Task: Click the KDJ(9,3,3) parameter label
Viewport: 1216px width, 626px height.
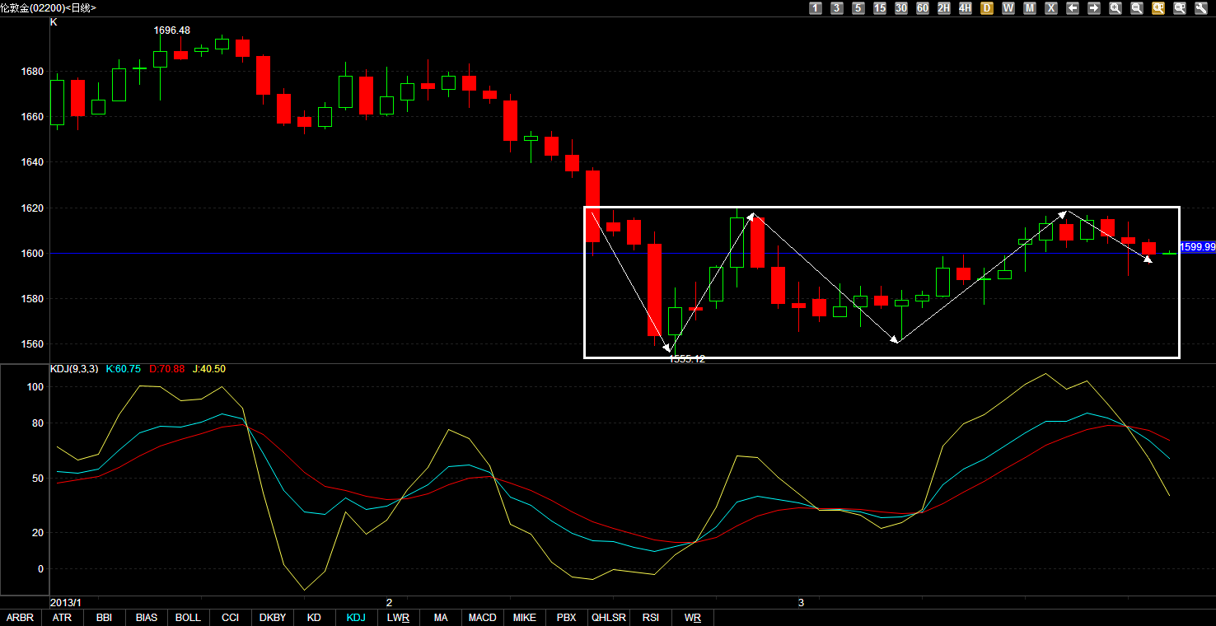Action: coord(75,369)
